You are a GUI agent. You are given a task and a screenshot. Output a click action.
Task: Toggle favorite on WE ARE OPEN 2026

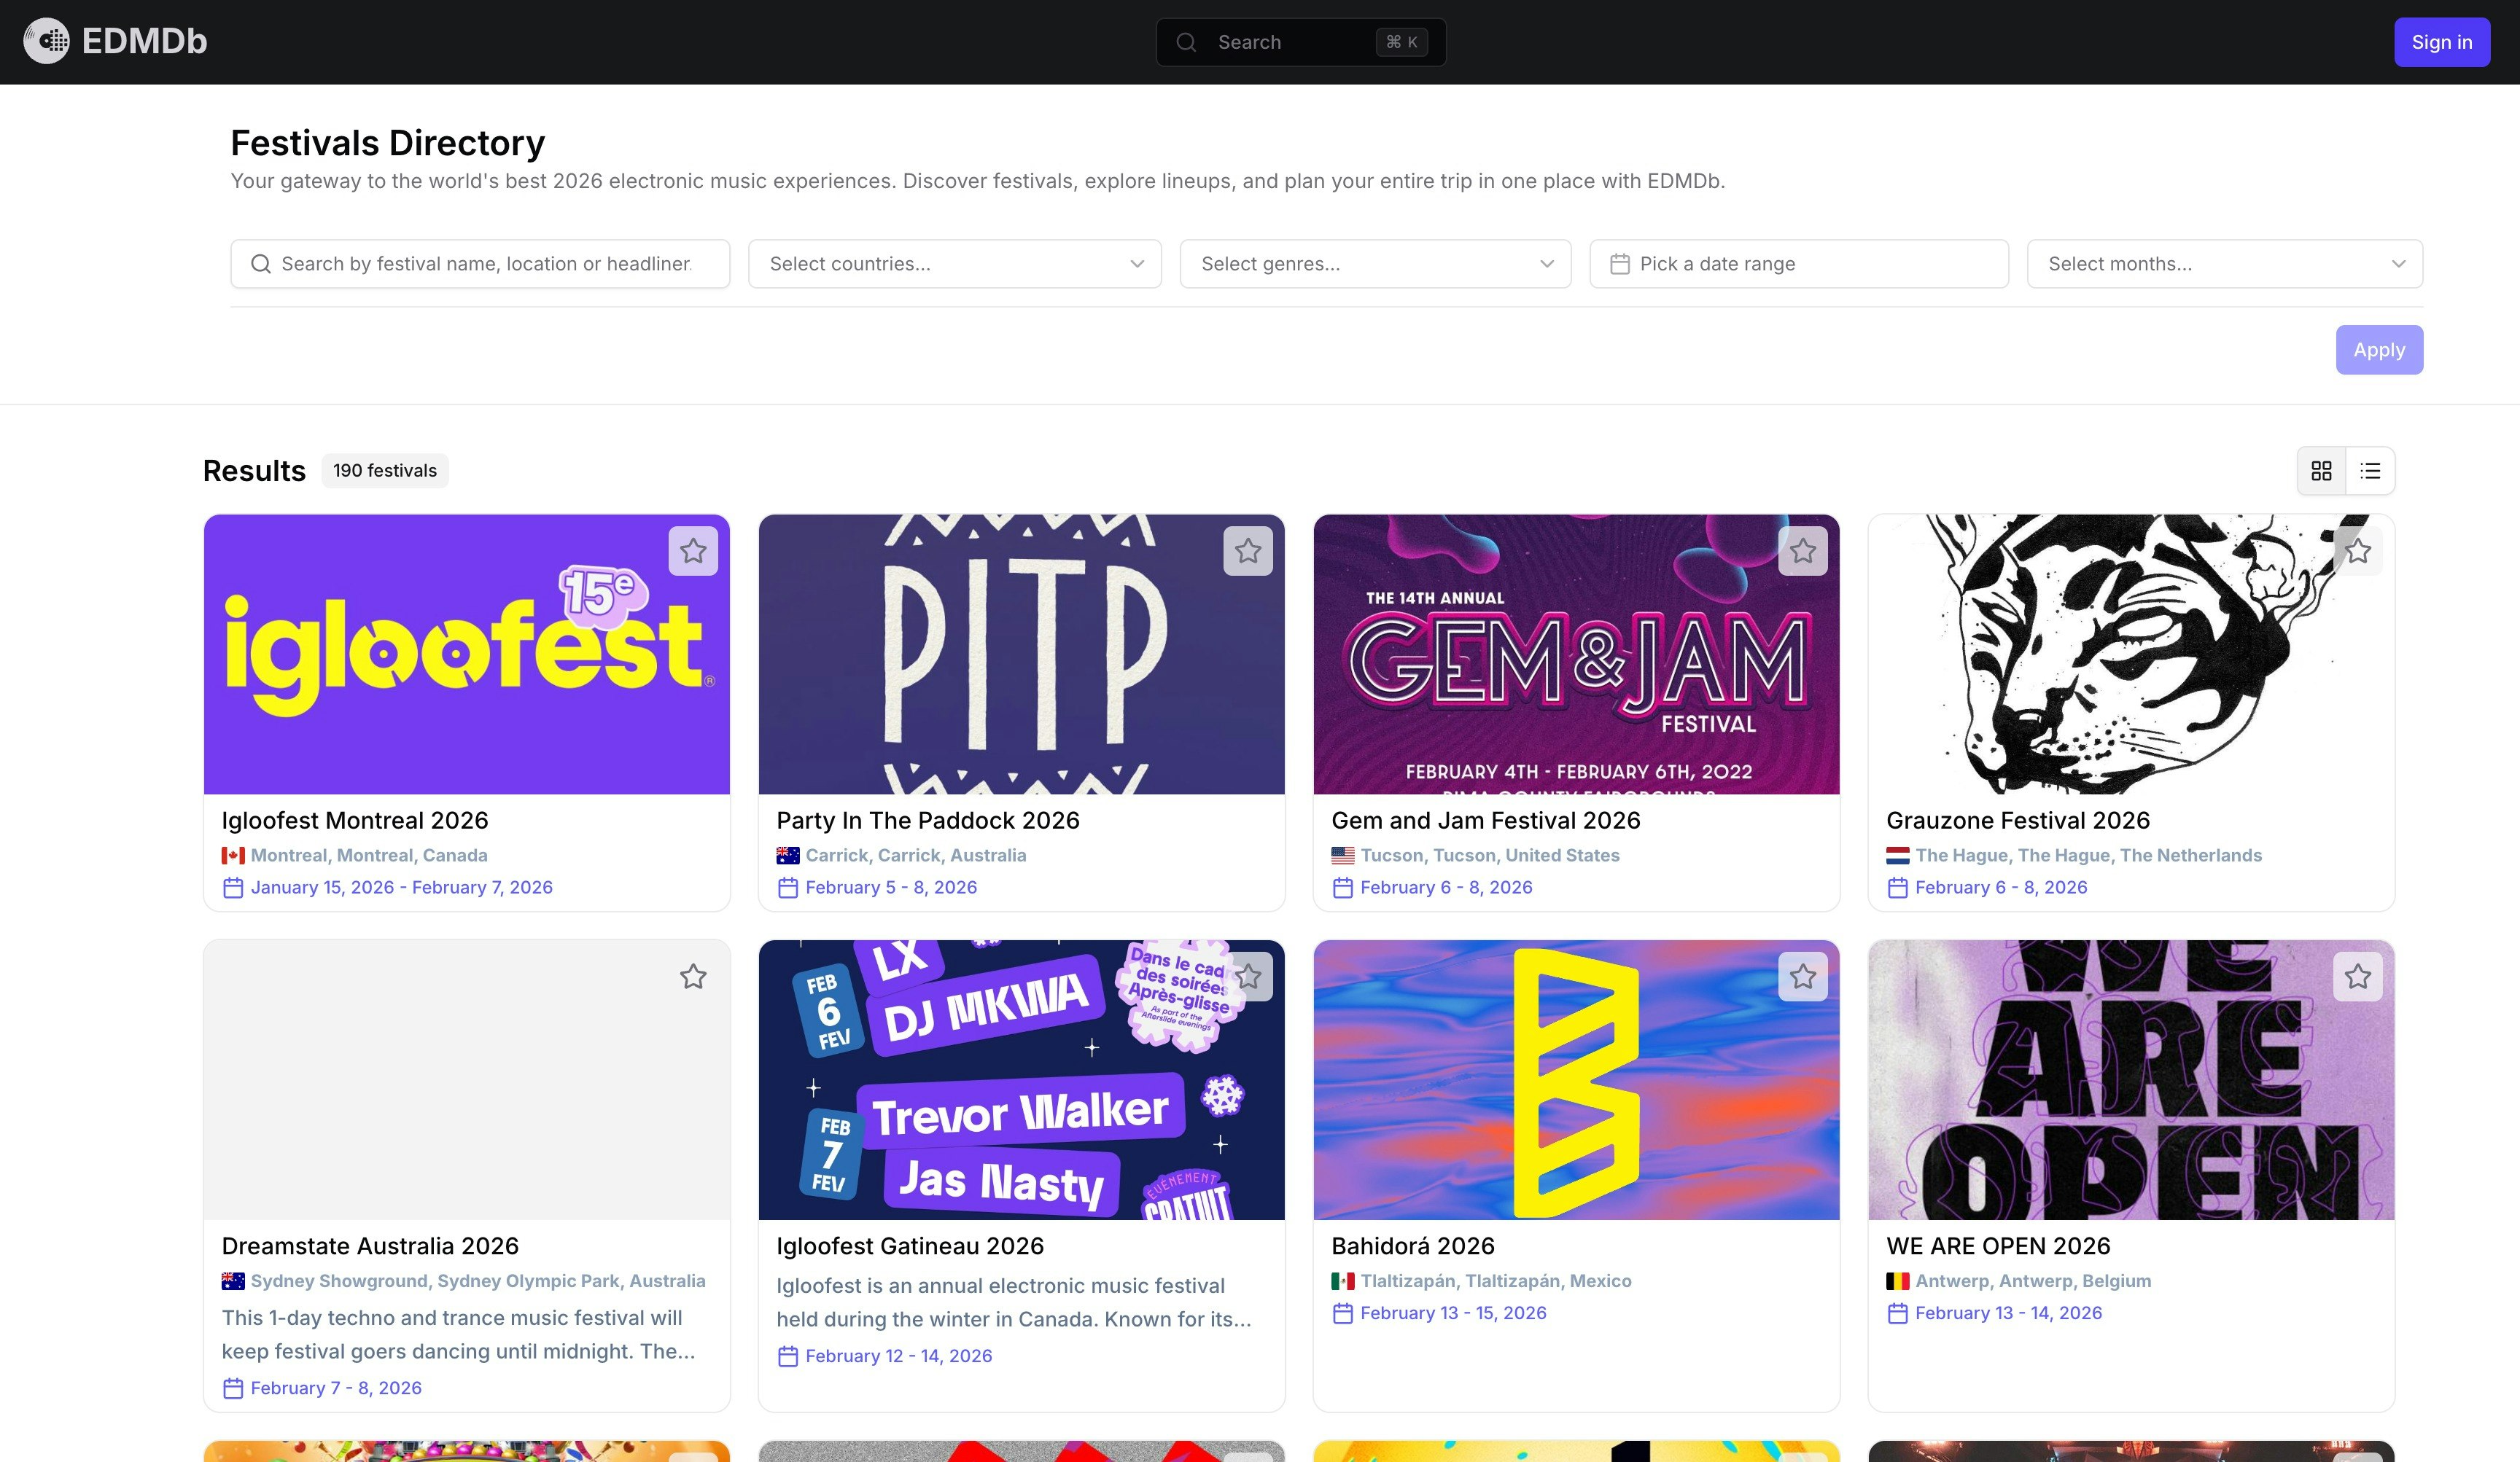pos(2358,977)
